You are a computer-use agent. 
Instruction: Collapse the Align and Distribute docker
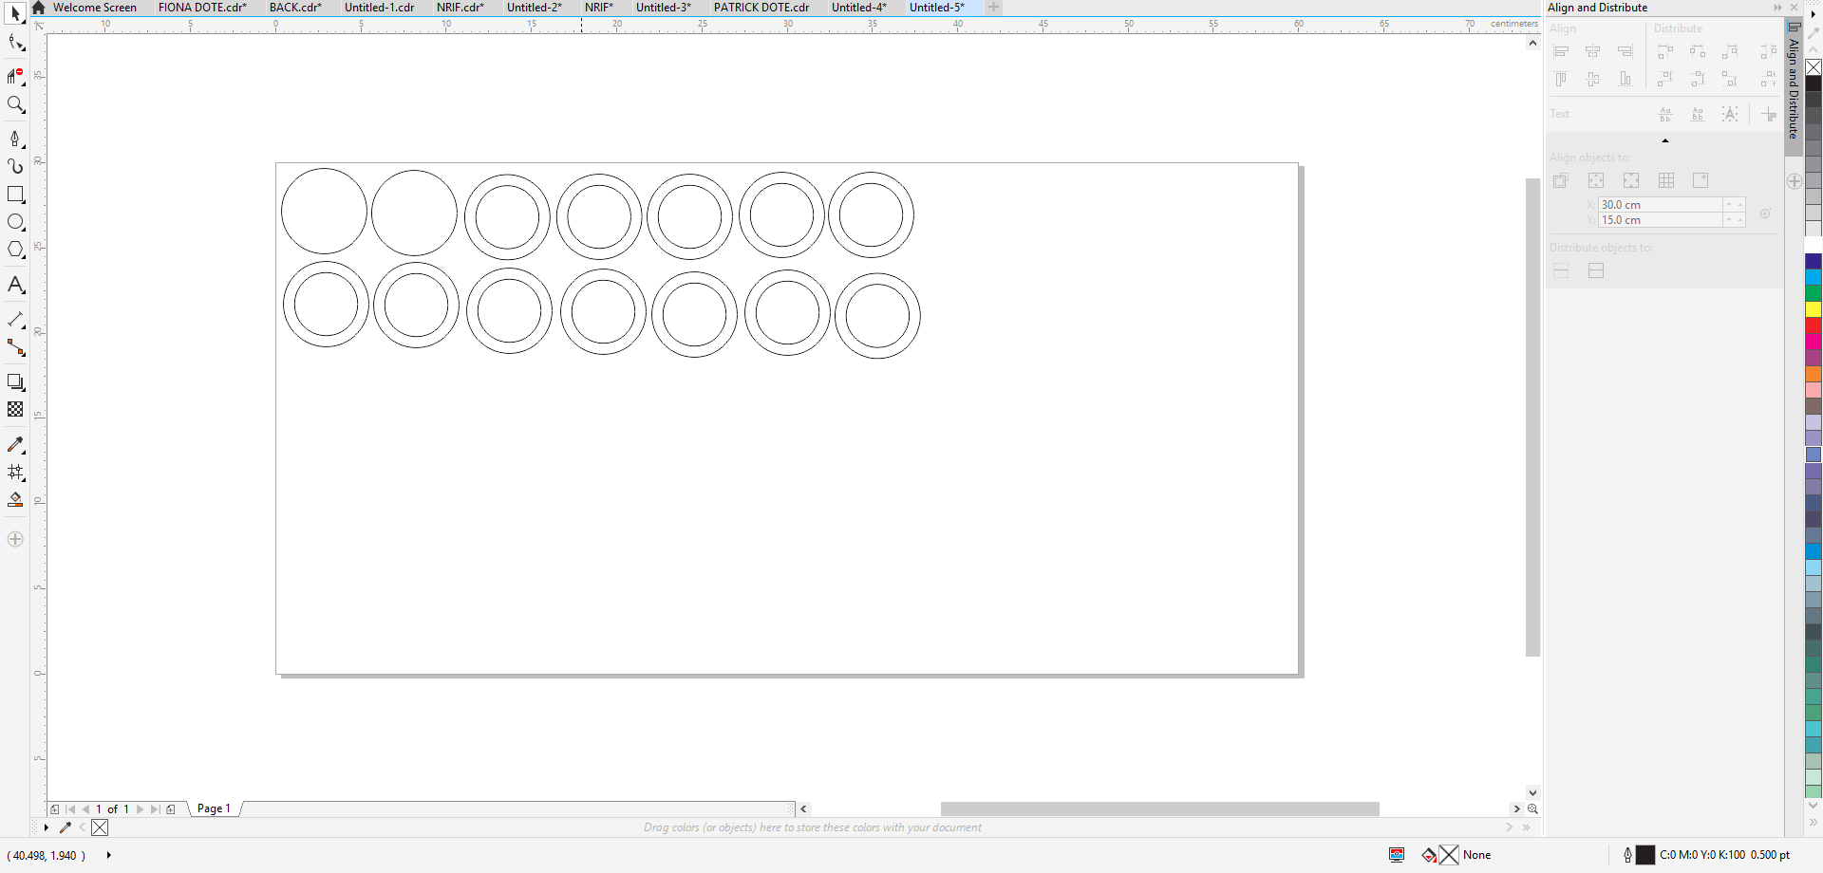click(x=1777, y=8)
